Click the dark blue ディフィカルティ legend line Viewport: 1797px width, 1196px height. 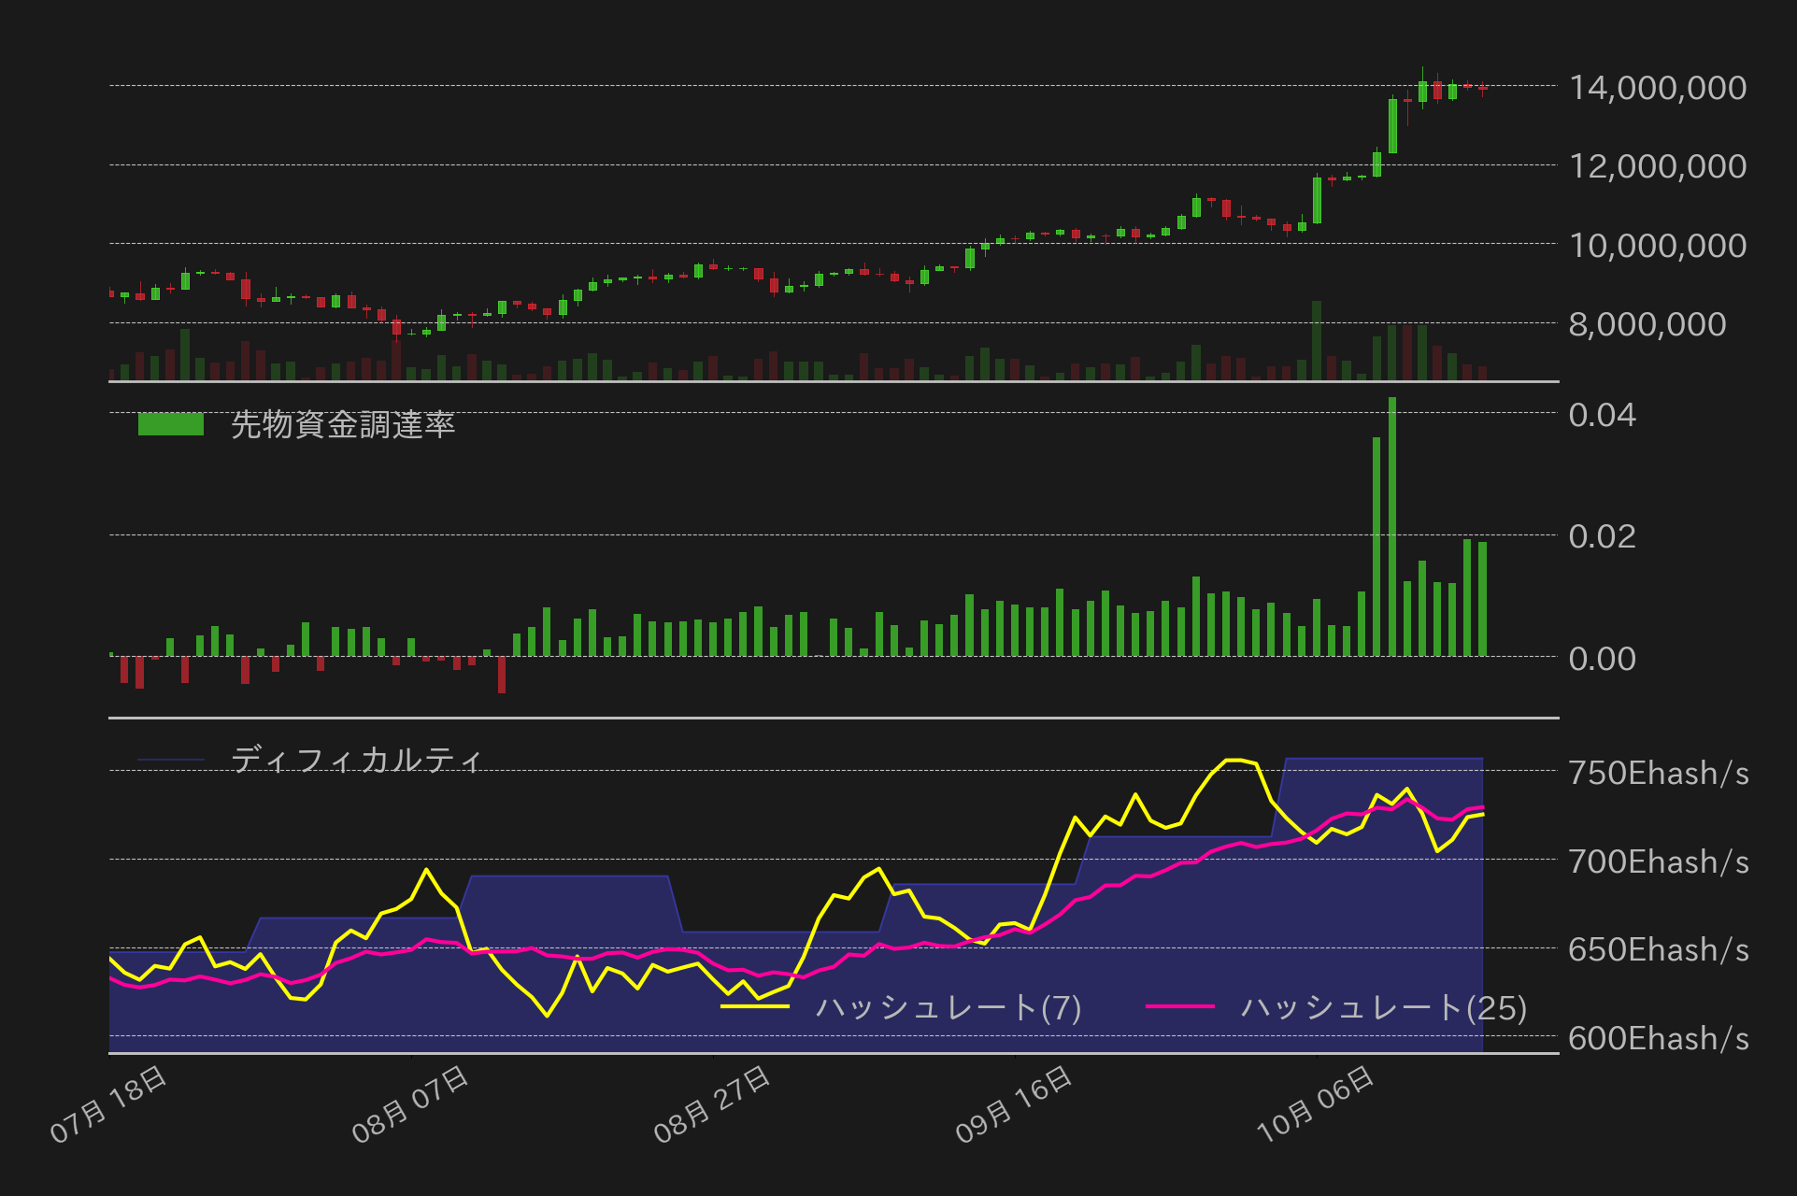tap(170, 760)
